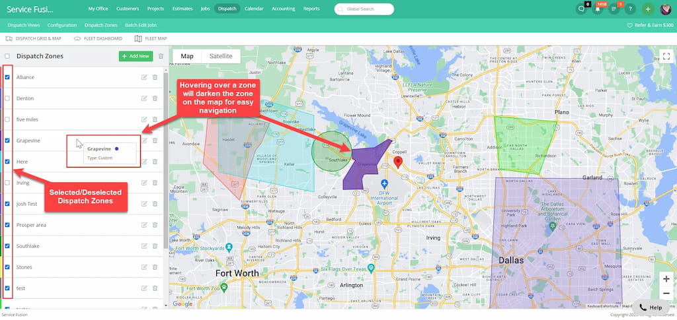Image resolution: width=677 pixels, height=320 pixels.
Task: Delete the Denton dispatch zone
Action: pos(155,98)
